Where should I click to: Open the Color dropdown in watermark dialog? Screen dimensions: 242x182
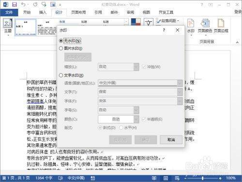pyautogui.click(x=136, y=120)
